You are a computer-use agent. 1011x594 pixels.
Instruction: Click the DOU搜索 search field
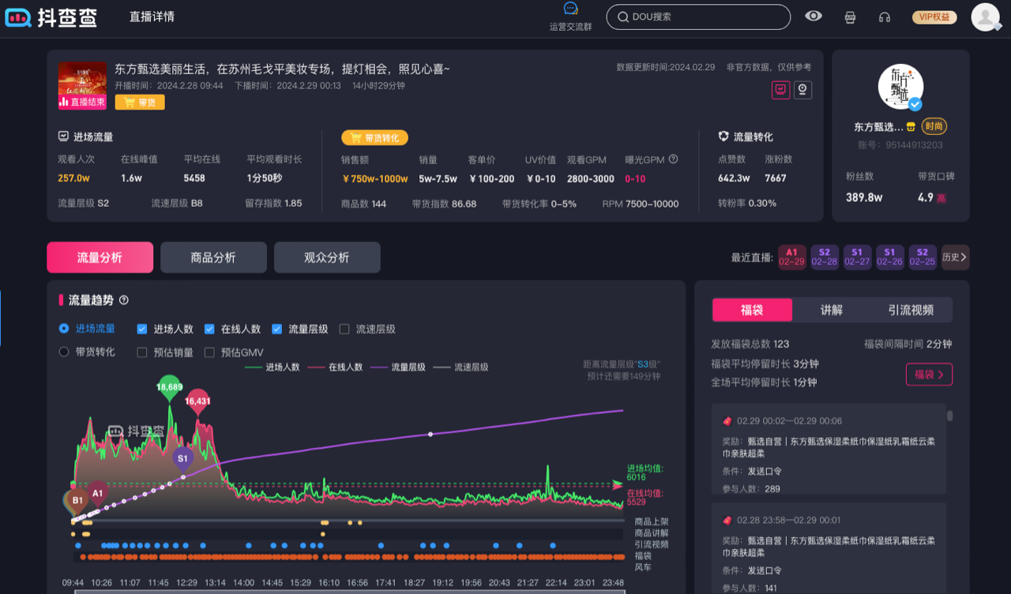698,17
